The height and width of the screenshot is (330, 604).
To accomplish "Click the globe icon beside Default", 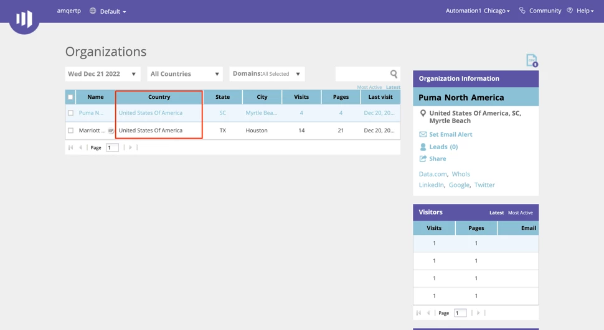I will [x=93, y=11].
